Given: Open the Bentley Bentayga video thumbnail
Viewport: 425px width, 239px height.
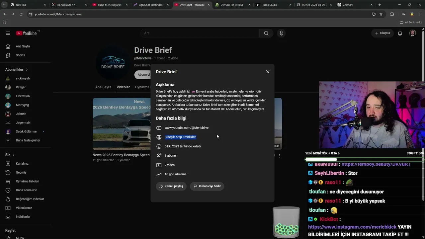Looking at the screenshot, I should click(x=122, y=124).
